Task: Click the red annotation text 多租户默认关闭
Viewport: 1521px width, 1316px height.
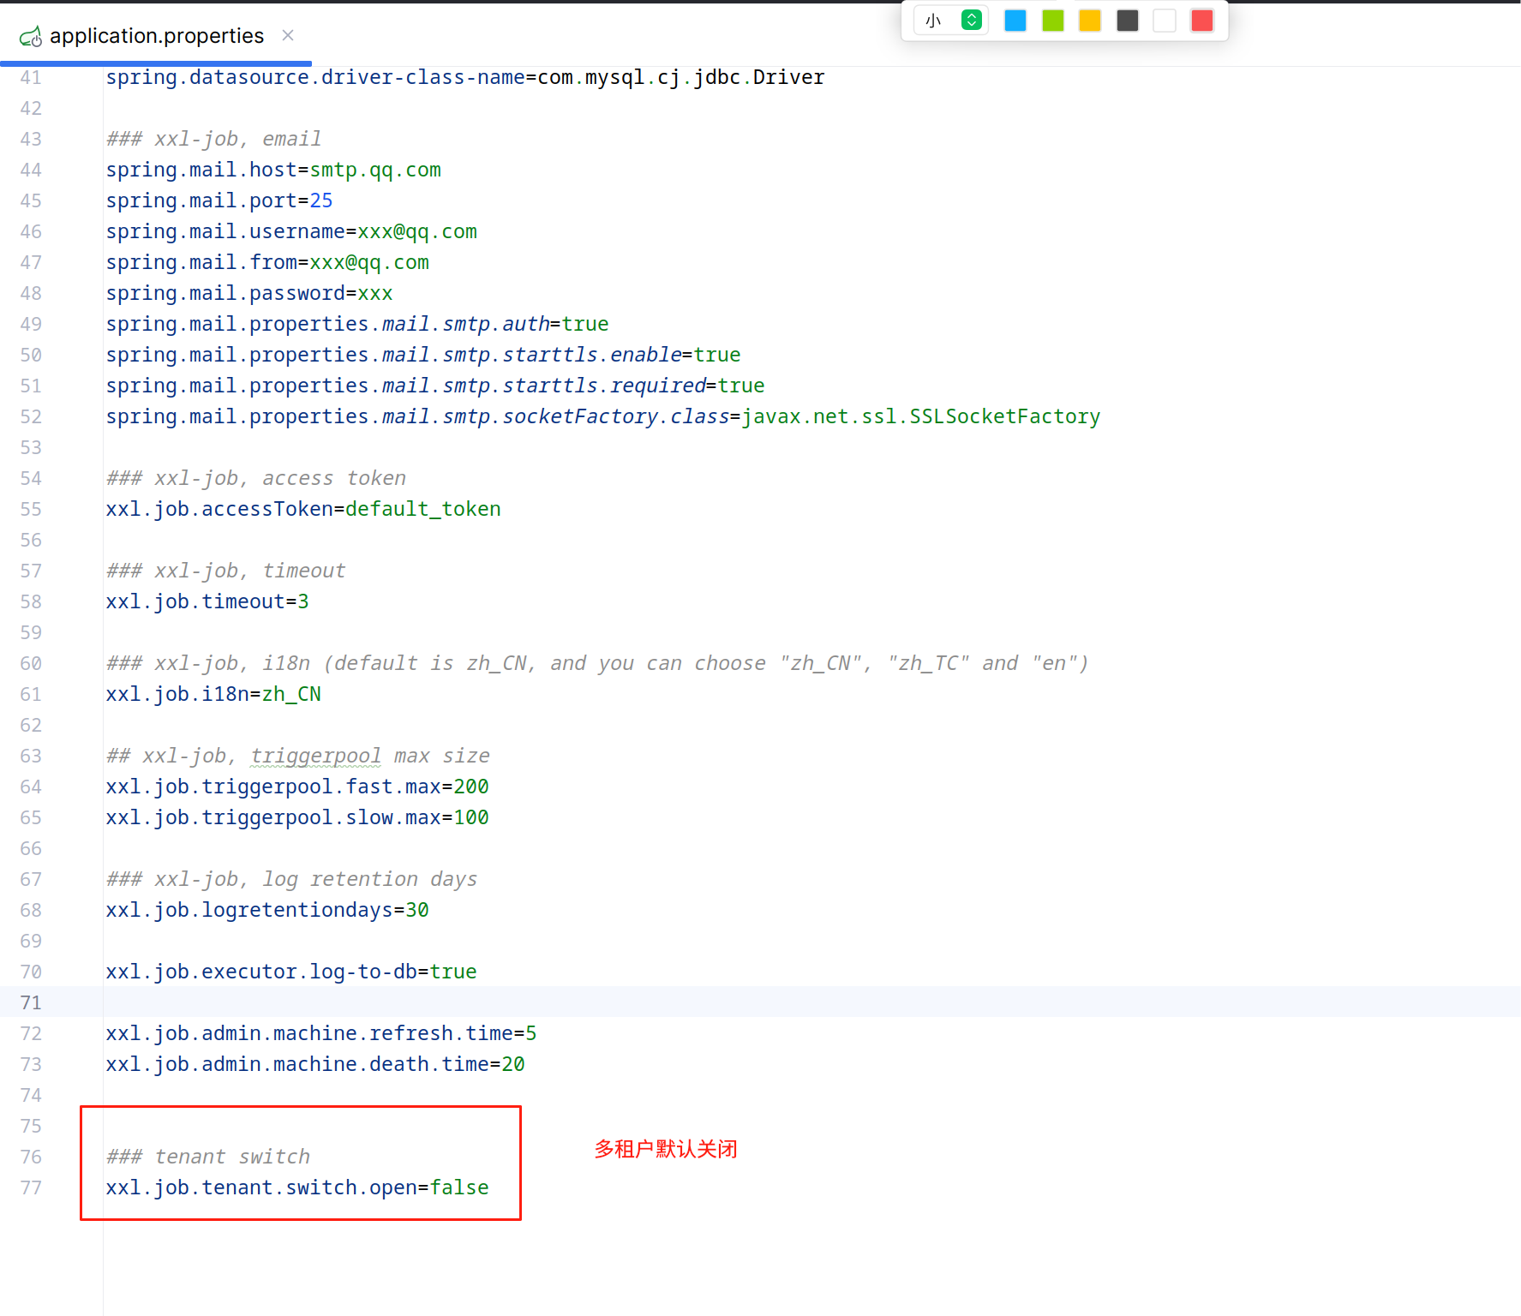Action: pos(665,1149)
